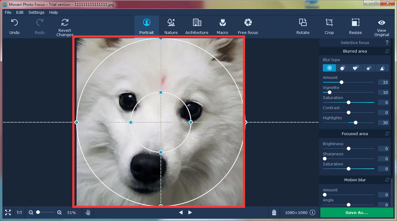Select the Hand pan tool

pyautogui.click(x=88, y=212)
